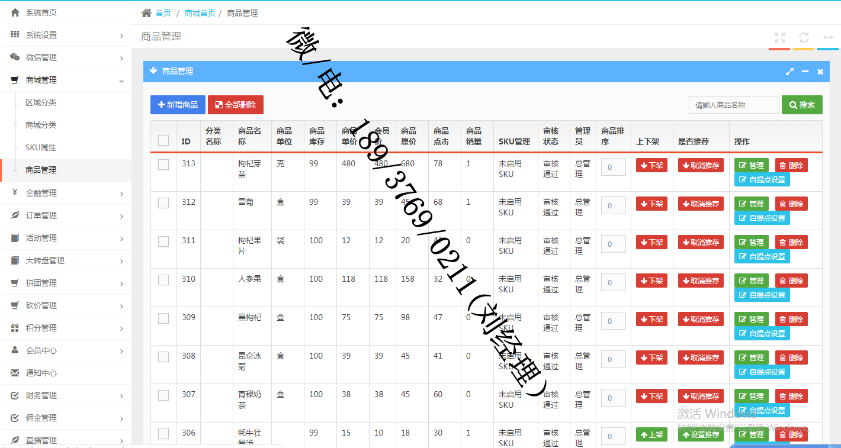Click the check icon for 佣金管理
This screenshot has width=841, height=448.
tap(15, 418)
